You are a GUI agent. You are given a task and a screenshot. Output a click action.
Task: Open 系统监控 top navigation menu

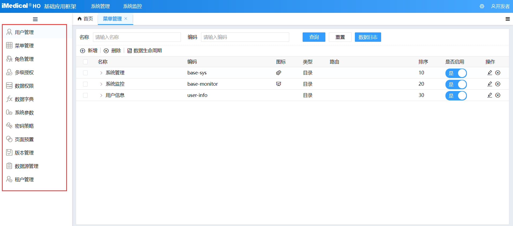(x=132, y=6)
